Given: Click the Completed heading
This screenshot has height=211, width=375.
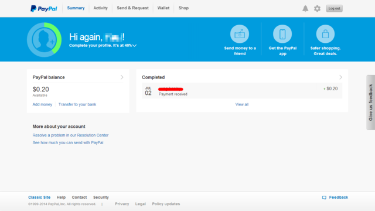Looking at the screenshot, I should 154,77.
